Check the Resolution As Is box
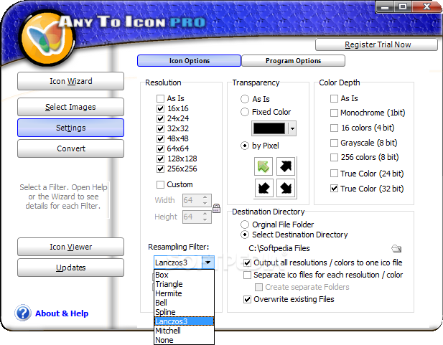Screen dimensions: 443x345 click(161, 98)
